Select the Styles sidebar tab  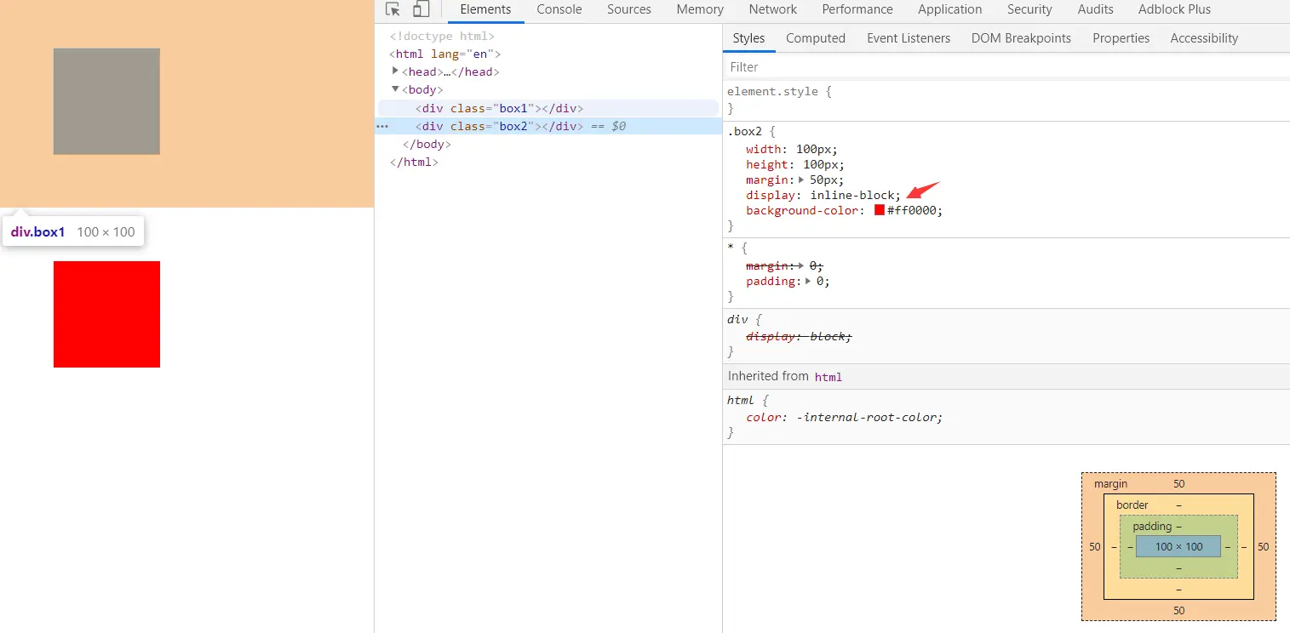pyautogui.click(x=748, y=38)
